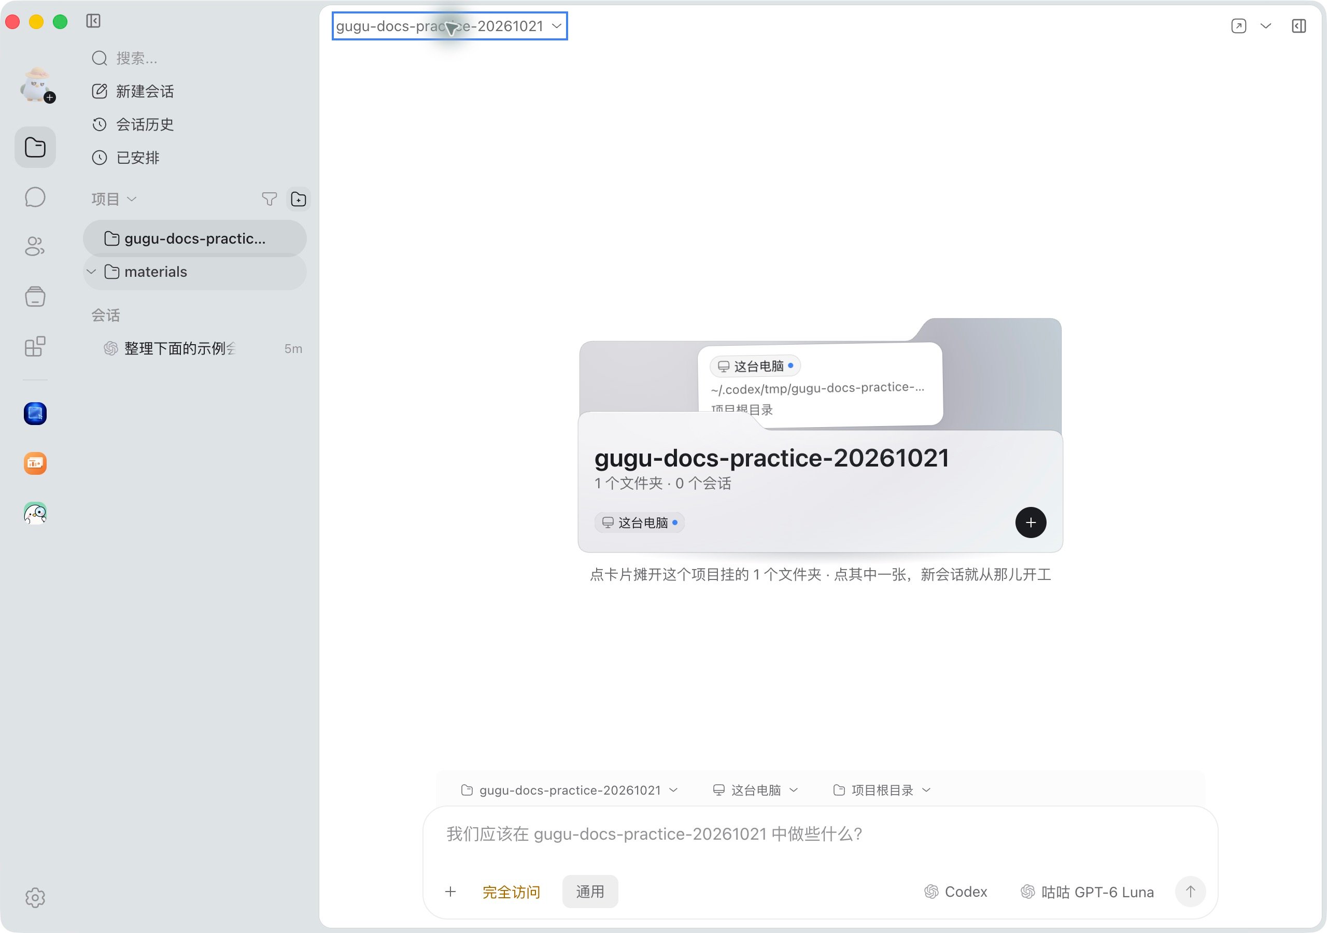
Task: Select the materials folder item
Action: pyautogui.click(x=195, y=272)
